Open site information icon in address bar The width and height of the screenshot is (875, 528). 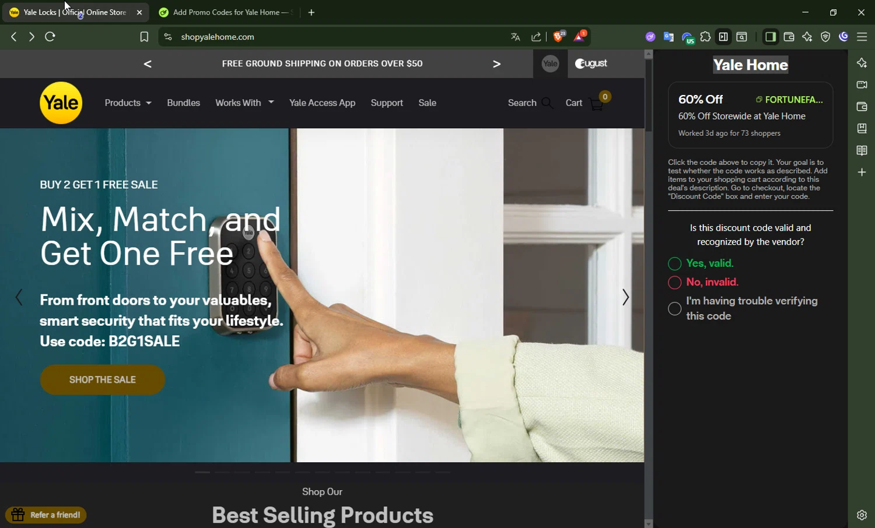168,37
